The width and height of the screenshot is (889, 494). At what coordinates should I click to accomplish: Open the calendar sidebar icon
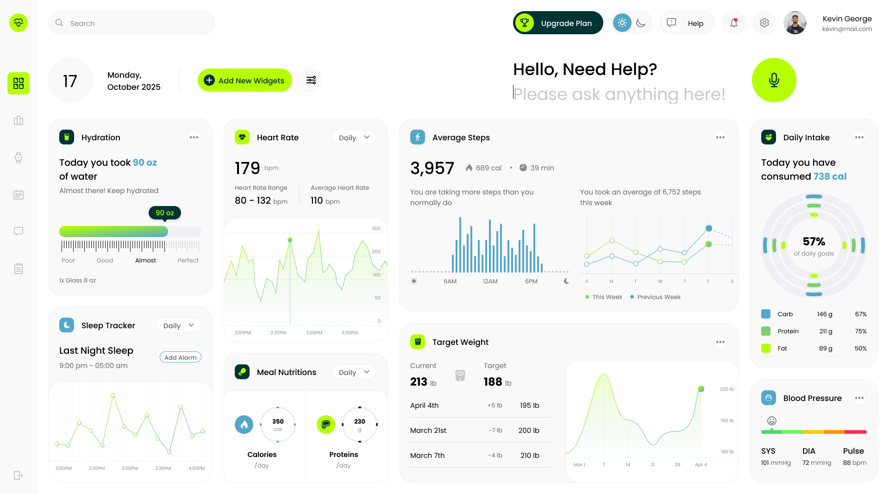19,194
